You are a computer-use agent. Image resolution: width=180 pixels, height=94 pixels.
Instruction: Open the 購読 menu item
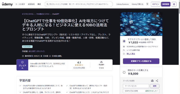click(x=39, y=4)
